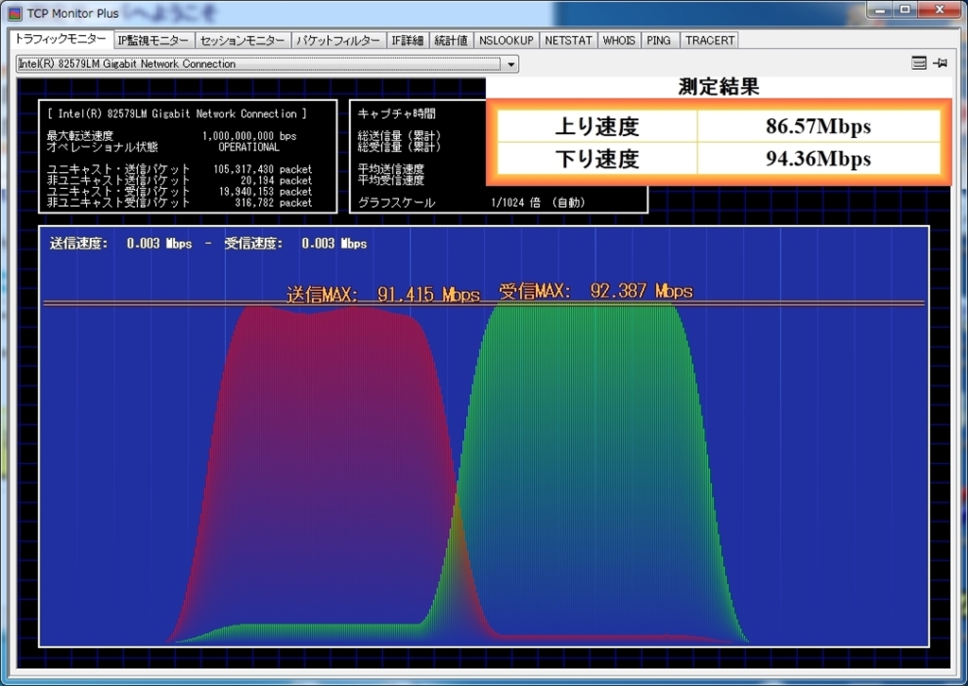
Task: Open the 統計値 tab
Action: pos(451,41)
